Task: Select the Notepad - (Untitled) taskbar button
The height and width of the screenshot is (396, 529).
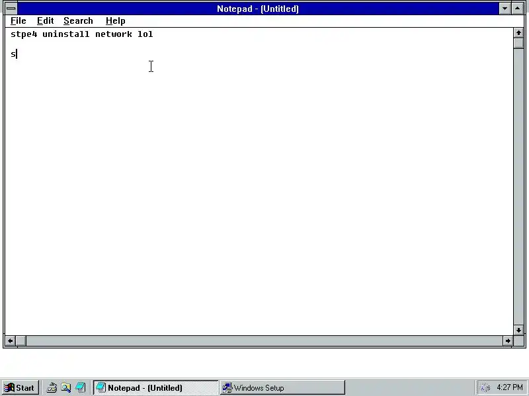Action: pos(156,387)
